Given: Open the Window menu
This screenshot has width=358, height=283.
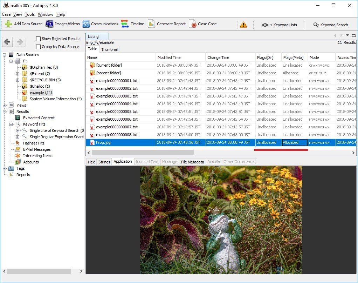Looking at the screenshot, I should point(46,14).
